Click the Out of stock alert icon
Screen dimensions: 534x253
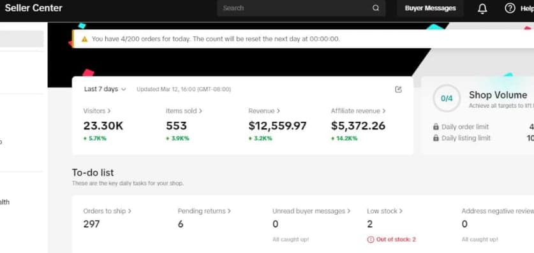coord(371,240)
